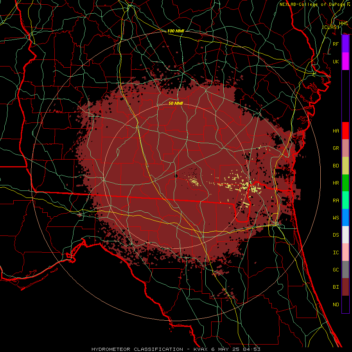
Task: Click the magenta UK legend swatch
Action: click(345, 61)
